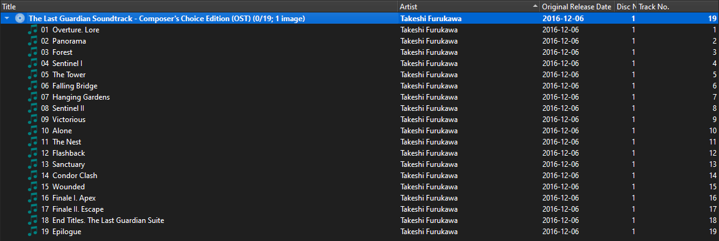Click the music note icon next to Victorious
Viewport: 719px width, 241px height.
(x=32, y=120)
